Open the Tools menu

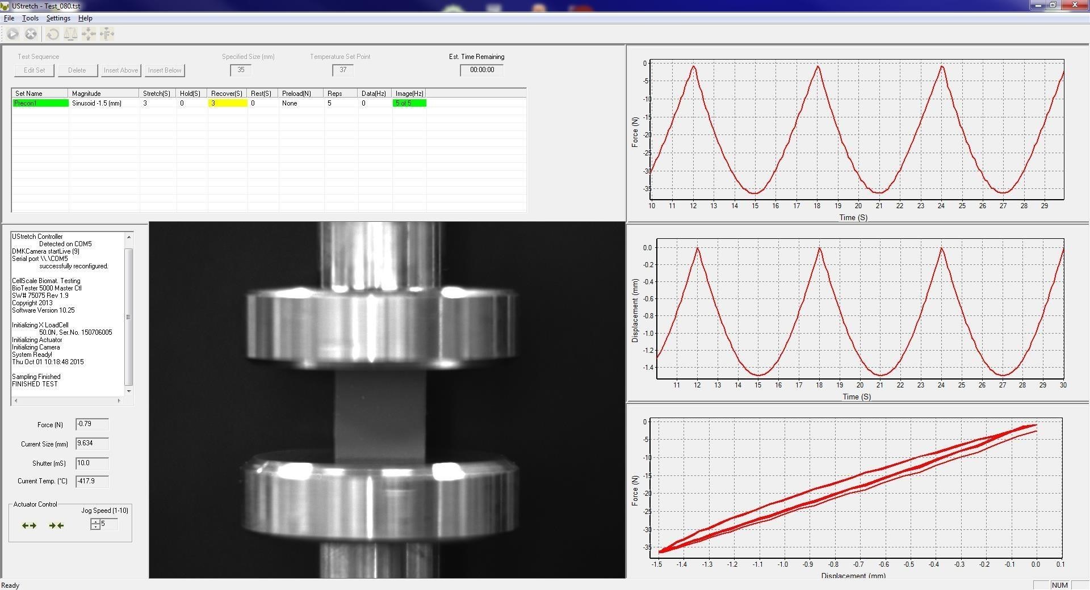tap(30, 18)
